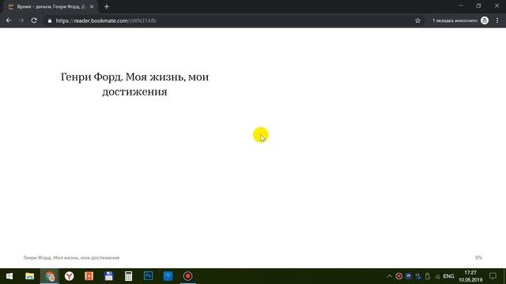Click the network tray icon
This screenshot has width=506, height=284.
[437, 276]
